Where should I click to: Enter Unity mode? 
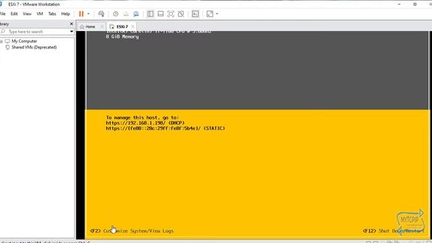(x=181, y=13)
